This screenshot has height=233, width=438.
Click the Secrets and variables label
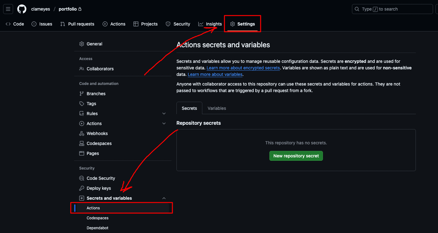pyautogui.click(x=109, y=198)
